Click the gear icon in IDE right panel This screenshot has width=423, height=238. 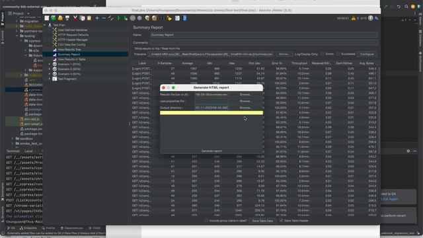(x=408, y=151)
